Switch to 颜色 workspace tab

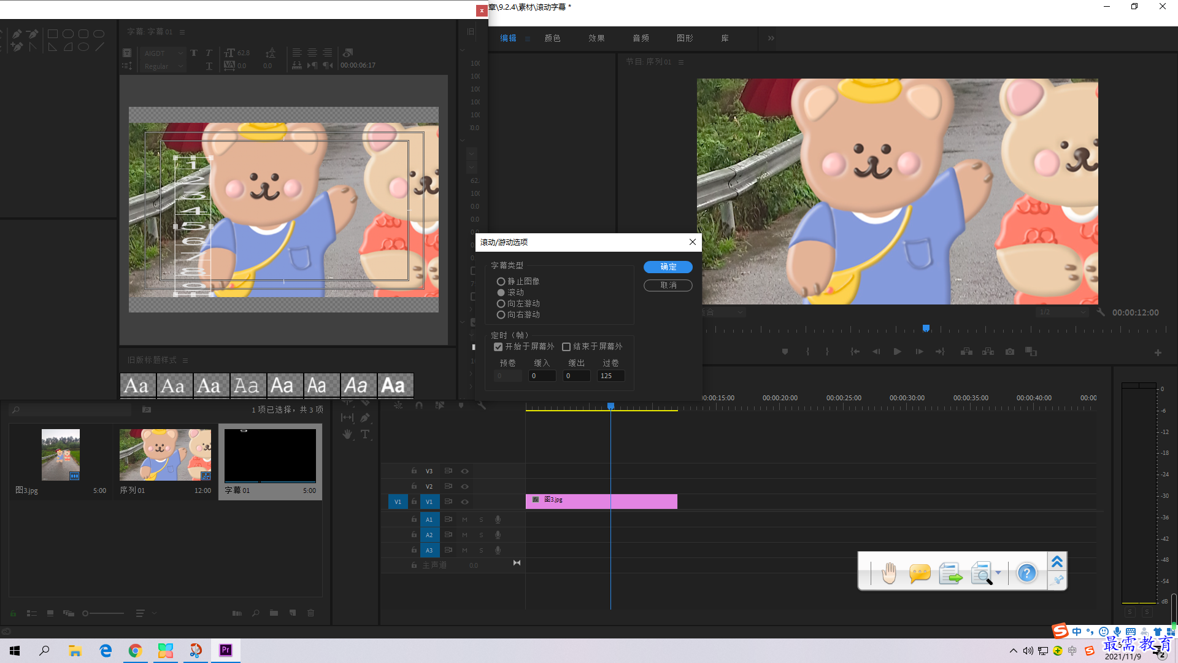(x=552, y=38)
